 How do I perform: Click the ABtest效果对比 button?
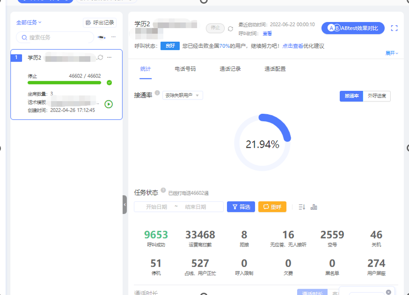click(353, 28)
